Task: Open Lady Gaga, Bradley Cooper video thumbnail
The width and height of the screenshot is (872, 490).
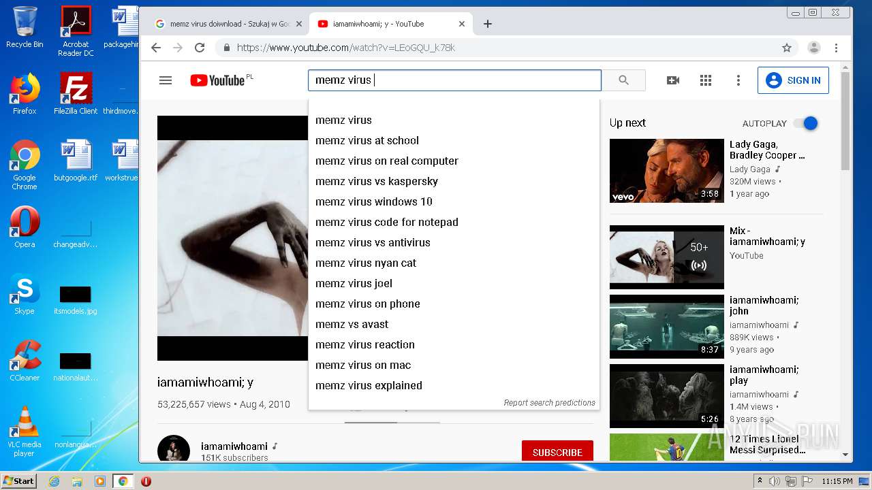Action: [x=667, y=171]
